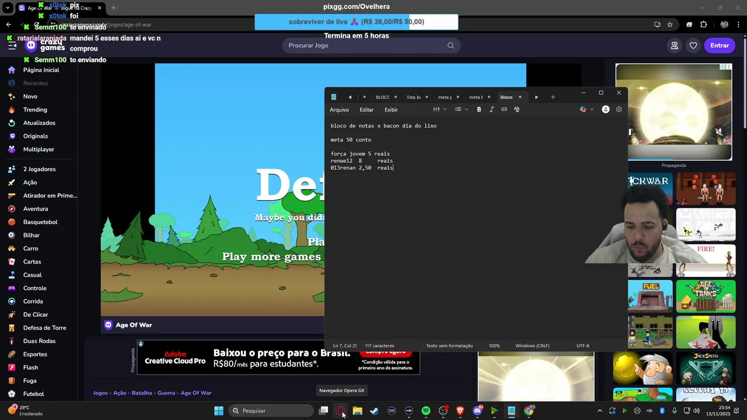Open Originals category in sidebar
This screenshot has width=747, height=420.
coord(36,136)
